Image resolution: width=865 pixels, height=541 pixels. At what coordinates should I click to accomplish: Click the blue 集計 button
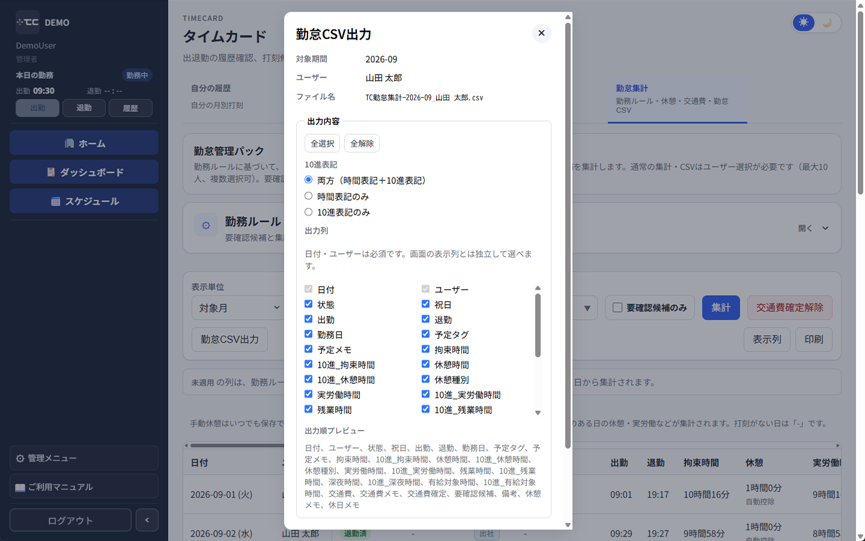(721, 308)
